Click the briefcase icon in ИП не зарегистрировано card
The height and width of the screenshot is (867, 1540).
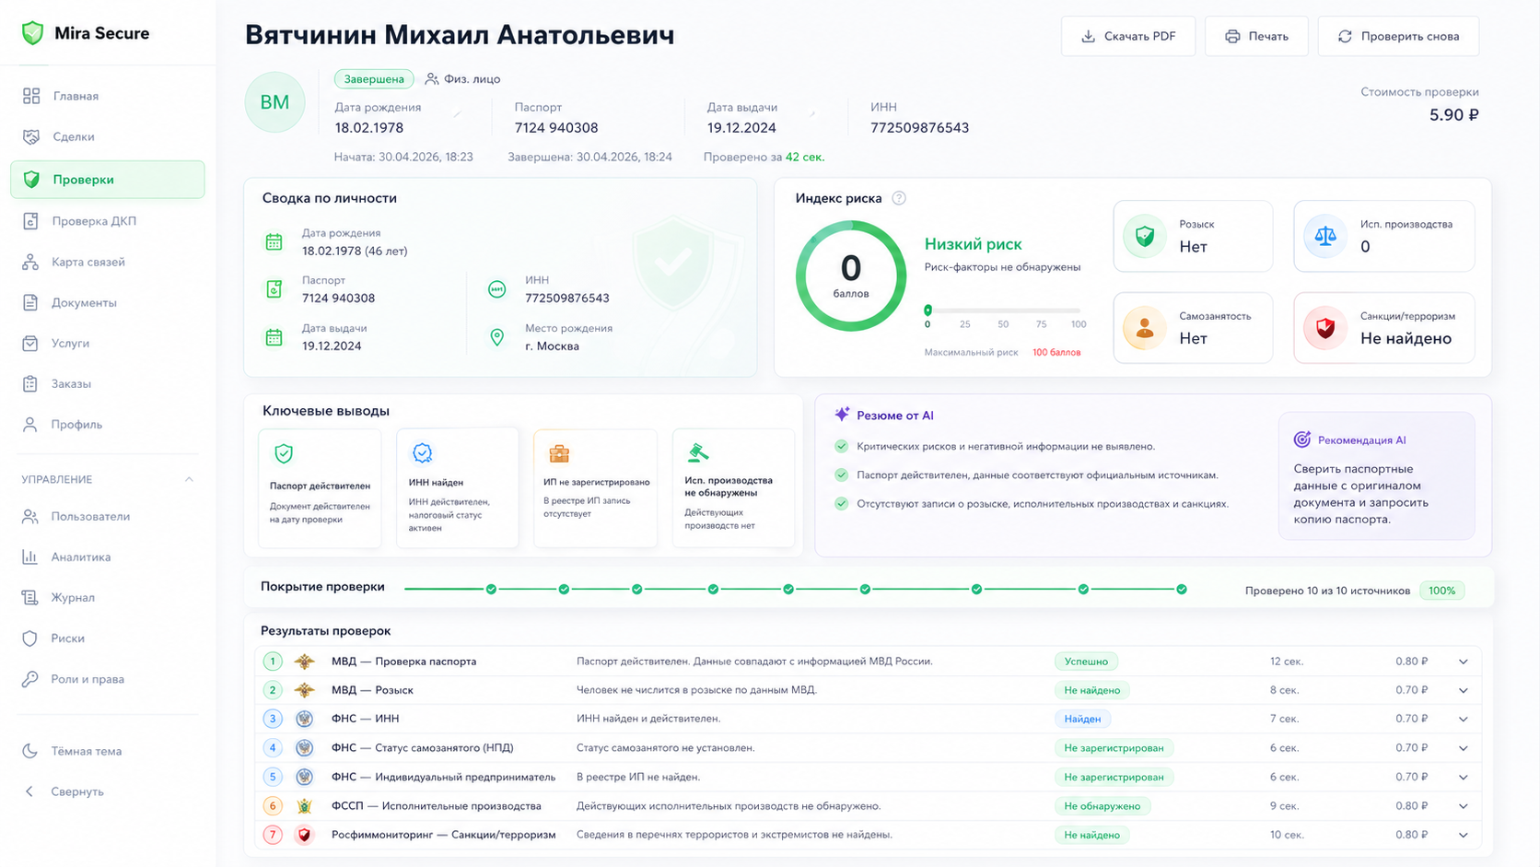[559, 453]
